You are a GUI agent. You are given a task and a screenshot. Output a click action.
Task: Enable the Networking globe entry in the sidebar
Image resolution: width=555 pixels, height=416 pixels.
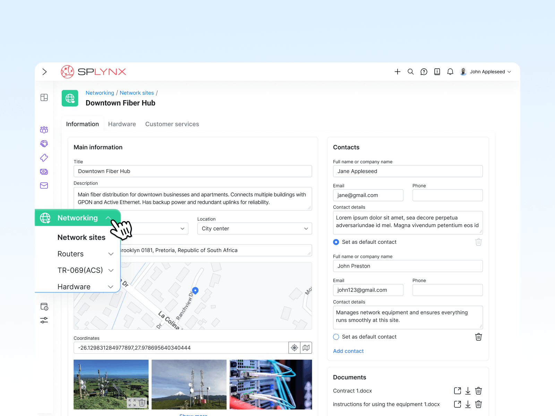click(x=45, y=218)
